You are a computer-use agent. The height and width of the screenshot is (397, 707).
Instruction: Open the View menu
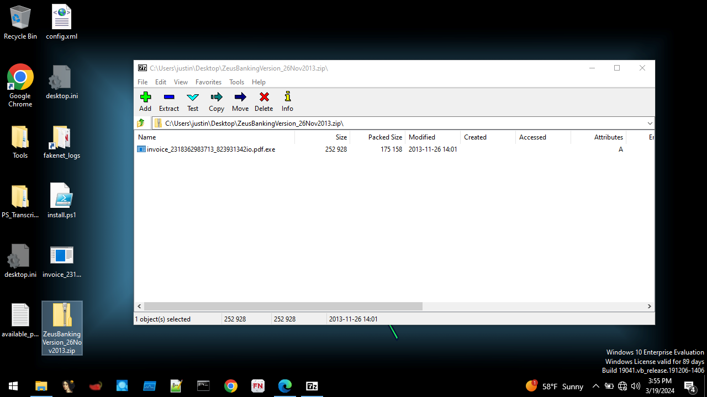click(181, 82)
